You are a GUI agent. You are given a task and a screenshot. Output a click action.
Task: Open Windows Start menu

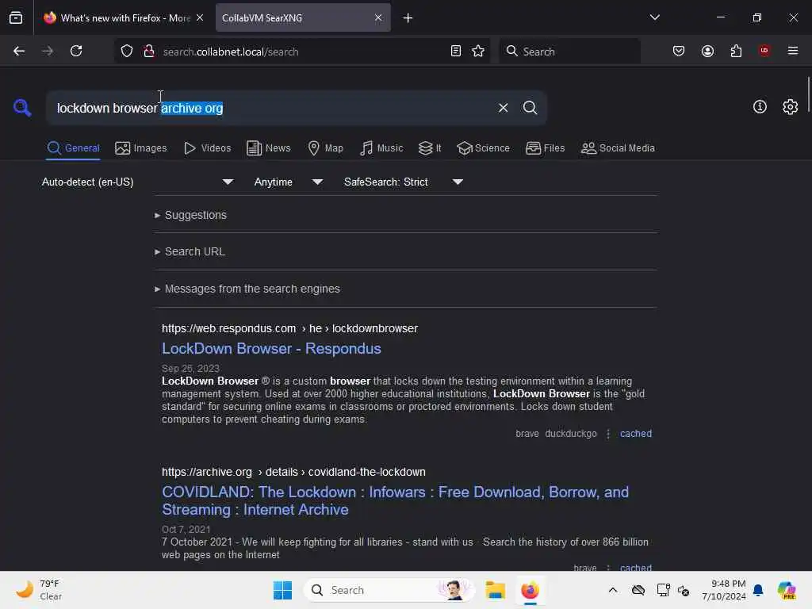(283, 590)
